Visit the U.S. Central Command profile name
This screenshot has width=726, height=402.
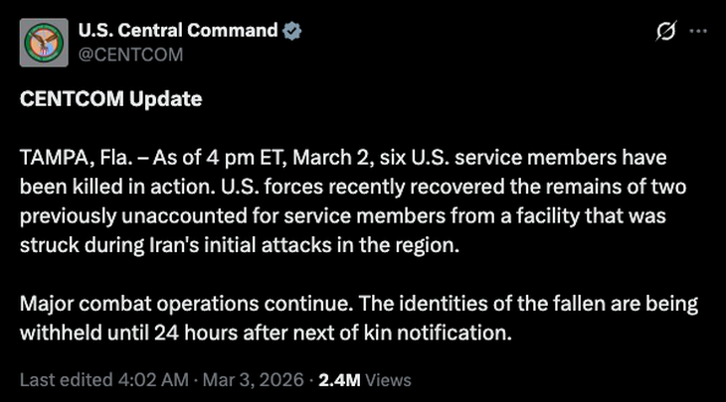(178, 31)
